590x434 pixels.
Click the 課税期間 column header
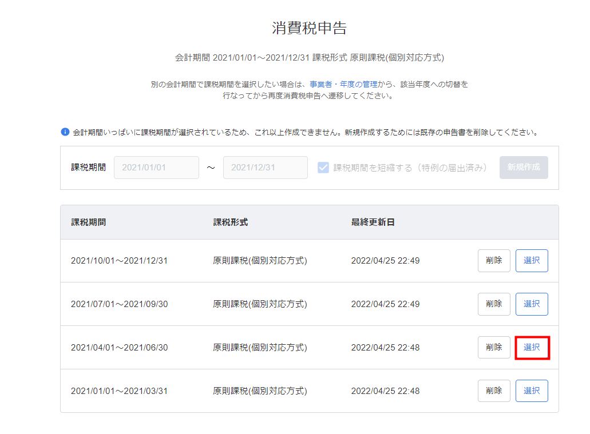point(90,222)
